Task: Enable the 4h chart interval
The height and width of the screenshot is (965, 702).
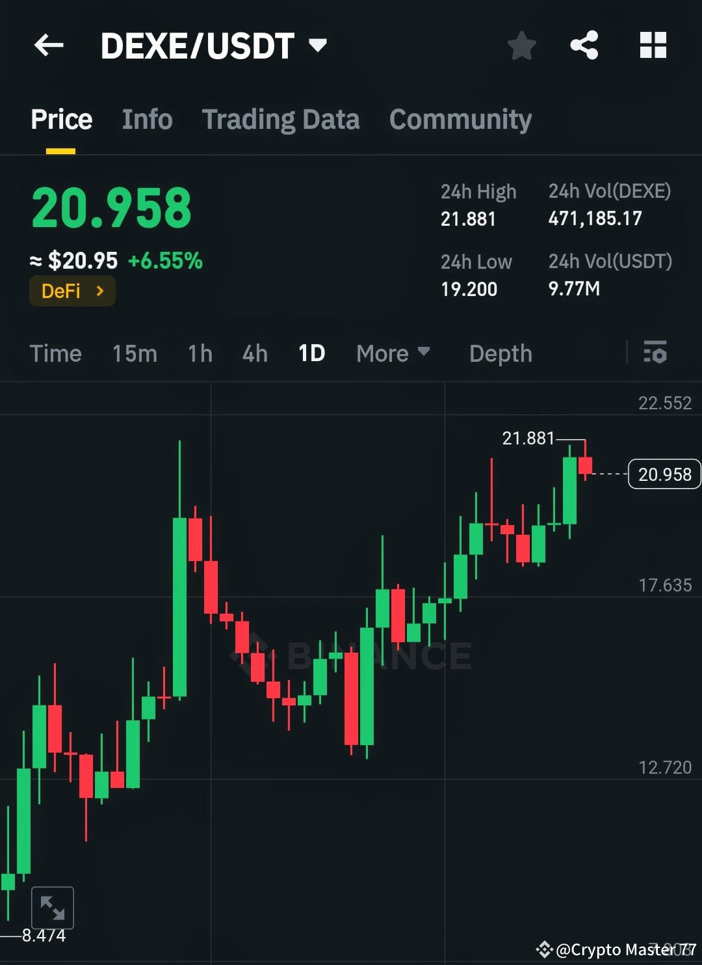Action: pyautogui.click(x=254, y=353)
